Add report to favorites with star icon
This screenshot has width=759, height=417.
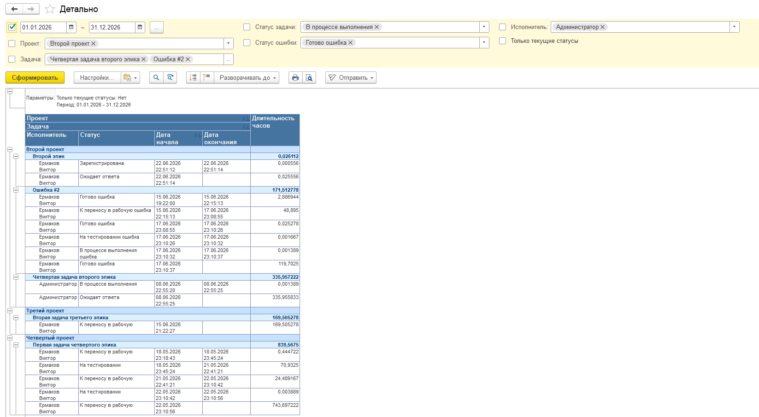[50, 9]
